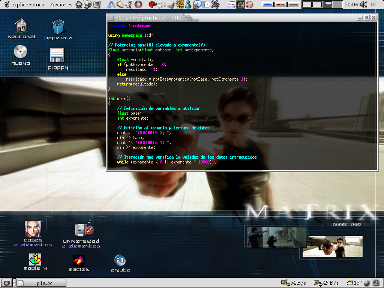Switch to the first workspace

pyautogui.click(x=307, y=4)
